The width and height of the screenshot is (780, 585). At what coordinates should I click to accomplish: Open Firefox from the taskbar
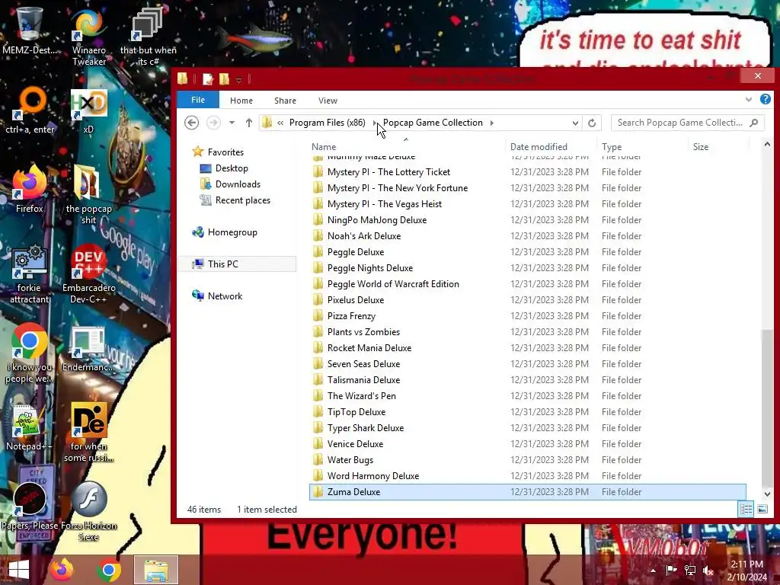[61, 570]
